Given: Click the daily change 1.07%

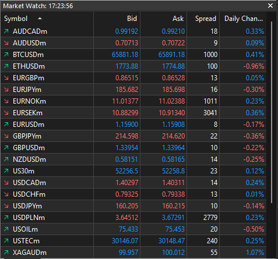Looking at the screenshot, I should coord(255,253).
